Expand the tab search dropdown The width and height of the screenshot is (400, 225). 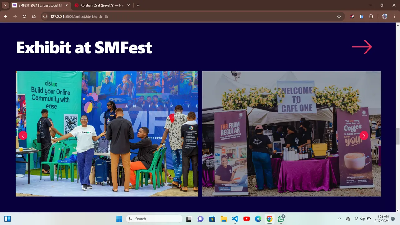(x=5, y=5)
